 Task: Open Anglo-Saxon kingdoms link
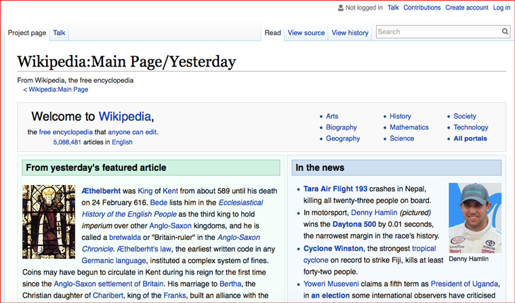[x=170, y=226]
